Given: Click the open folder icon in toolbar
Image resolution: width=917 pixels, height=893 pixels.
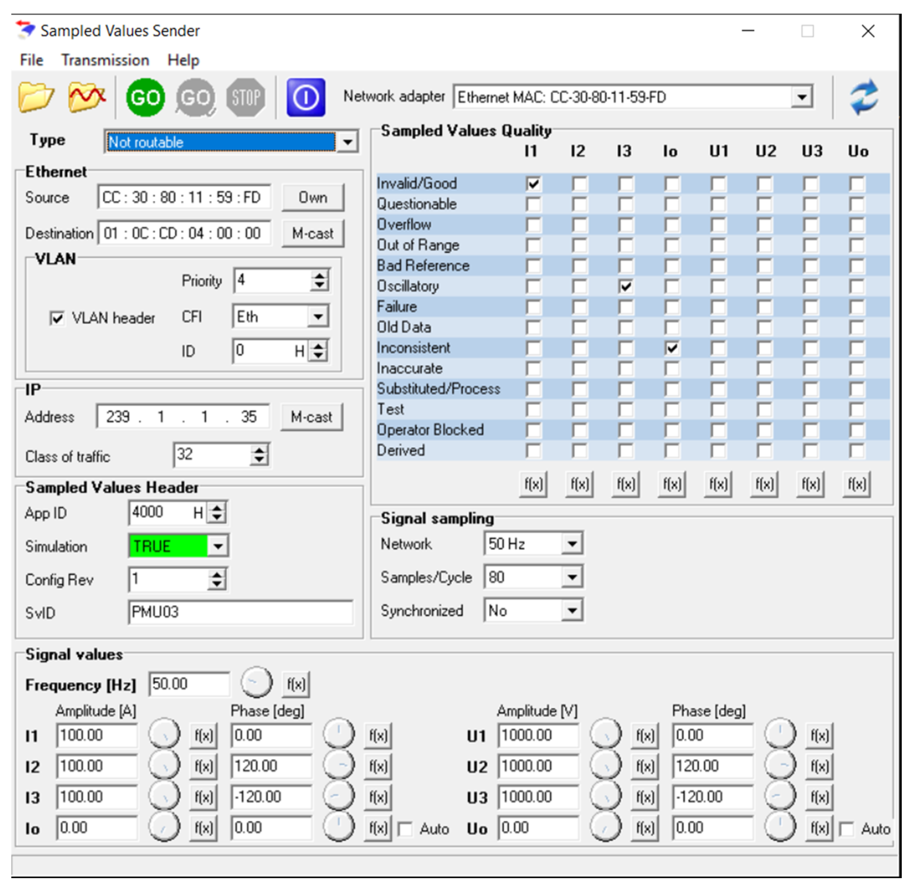Looking at the screenshot, I should [x=36, y=98].
